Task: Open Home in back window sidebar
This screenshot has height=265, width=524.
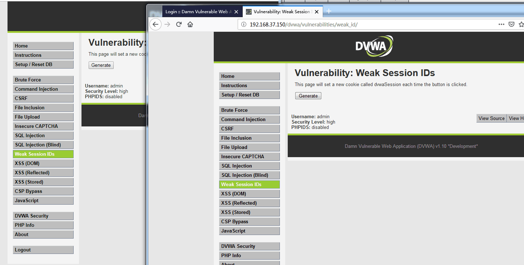Action: [43, 46]
